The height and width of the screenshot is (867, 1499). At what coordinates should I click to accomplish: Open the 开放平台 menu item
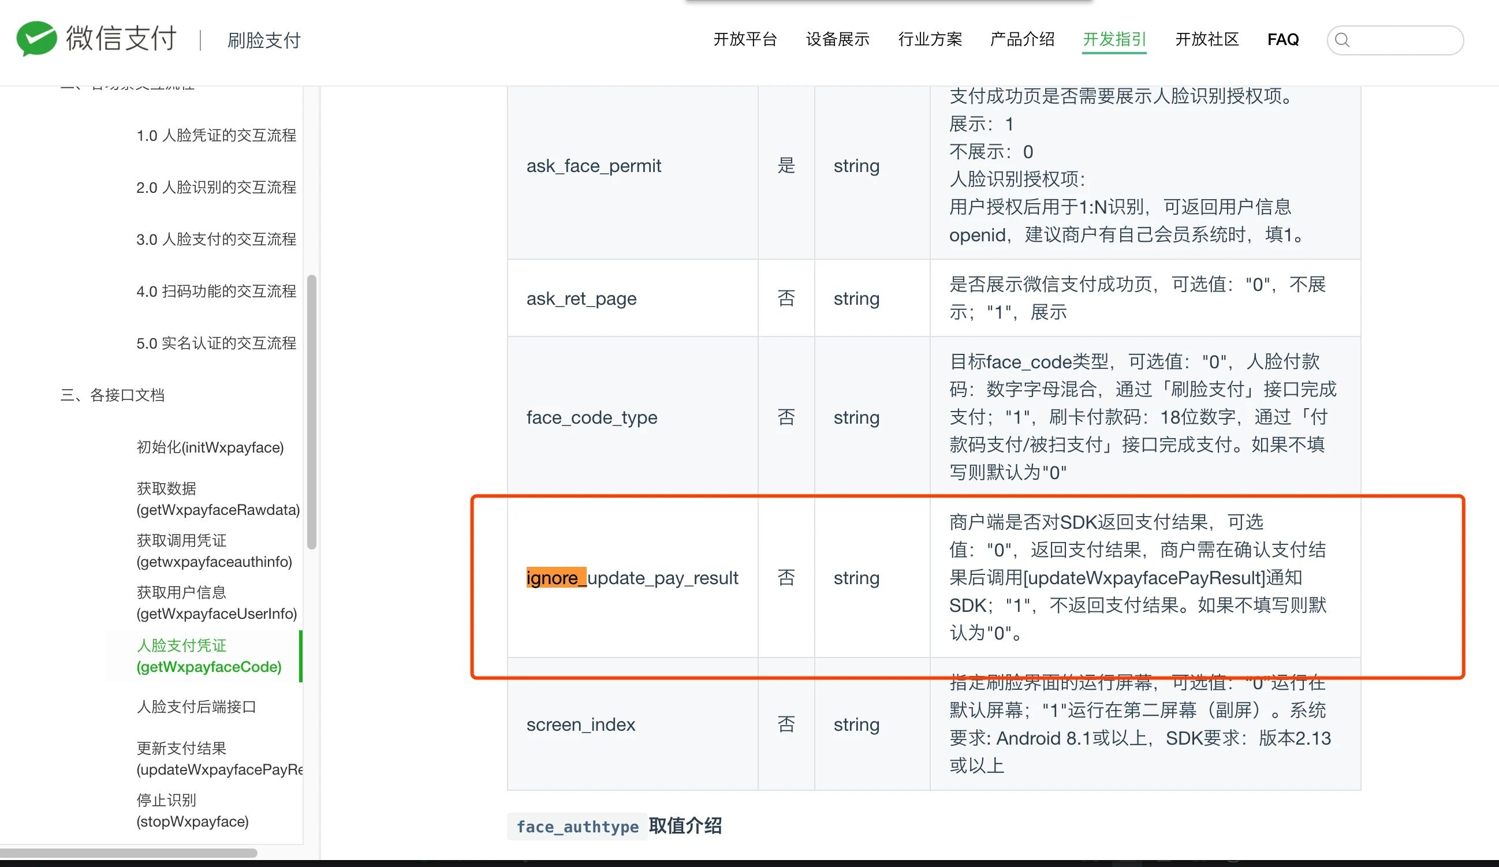(745, 39)
